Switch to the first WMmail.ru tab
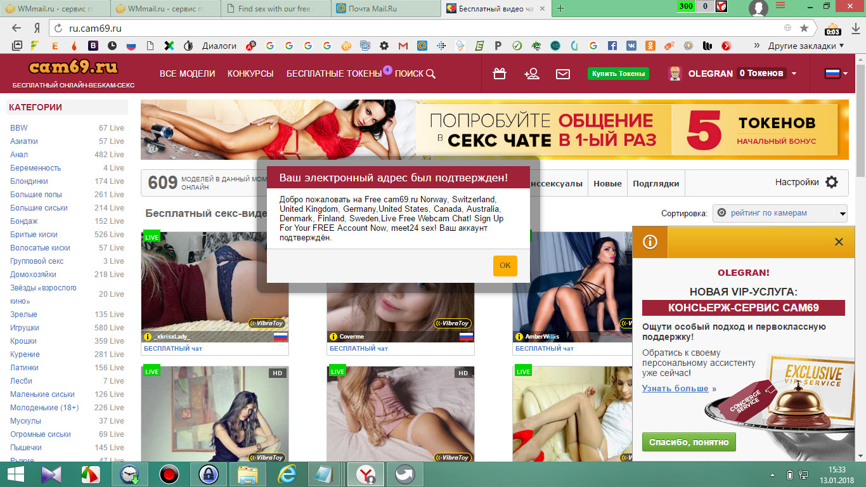866x487 pixels. [55, 9]
